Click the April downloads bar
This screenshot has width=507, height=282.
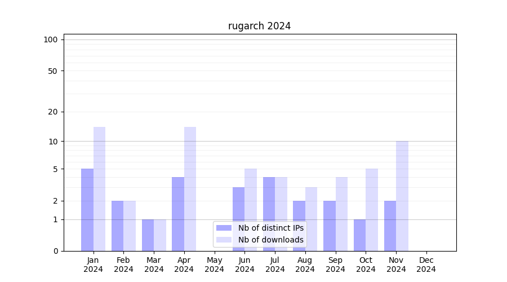coord(190,189)
